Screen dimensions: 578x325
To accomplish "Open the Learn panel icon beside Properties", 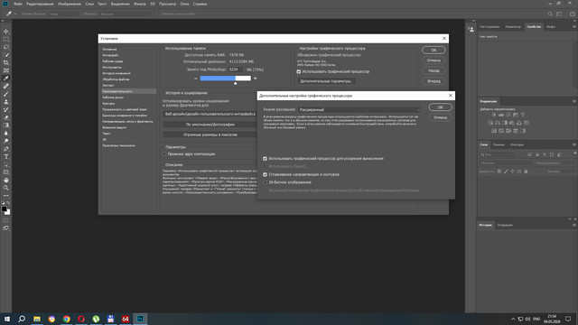I will (x=471, y=30).
